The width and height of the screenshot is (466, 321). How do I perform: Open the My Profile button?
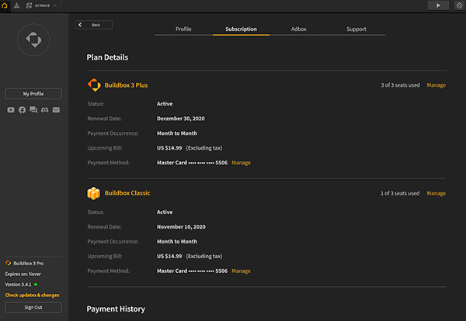(x=33, y=94)
